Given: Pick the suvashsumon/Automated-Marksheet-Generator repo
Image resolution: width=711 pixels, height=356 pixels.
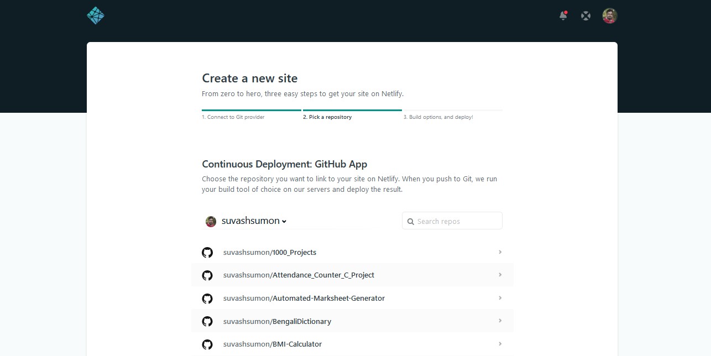Looking at the screenshot, I should 353,298.
